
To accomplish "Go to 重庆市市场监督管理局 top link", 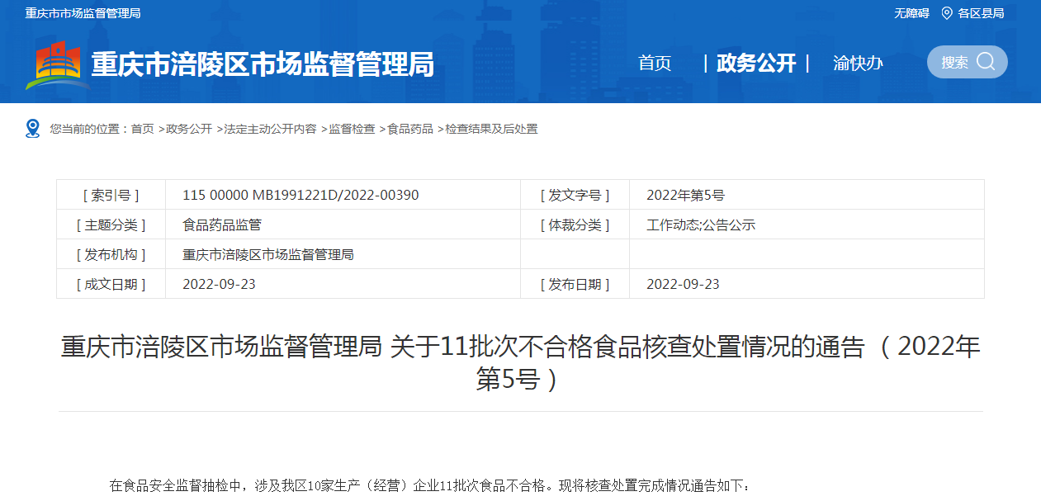I will 83,13.
